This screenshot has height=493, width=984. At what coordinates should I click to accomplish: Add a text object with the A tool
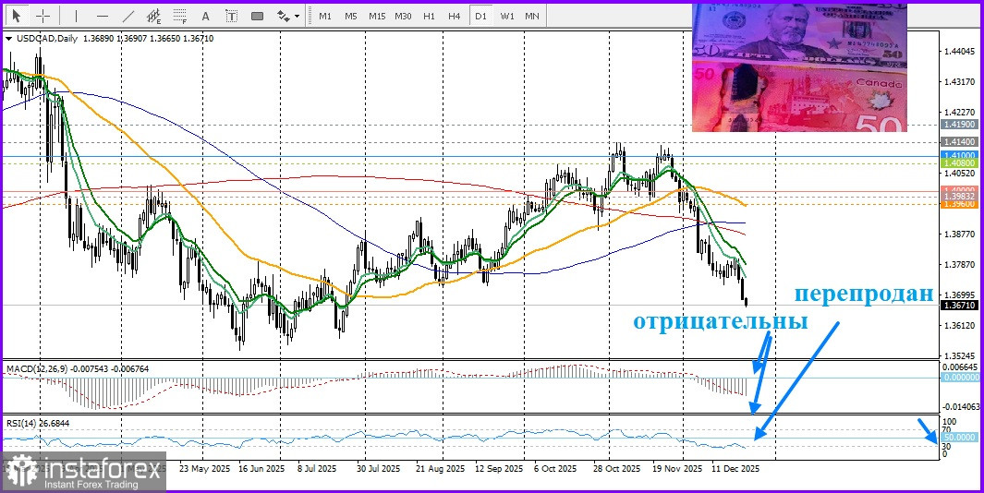(x=205, y=16)
